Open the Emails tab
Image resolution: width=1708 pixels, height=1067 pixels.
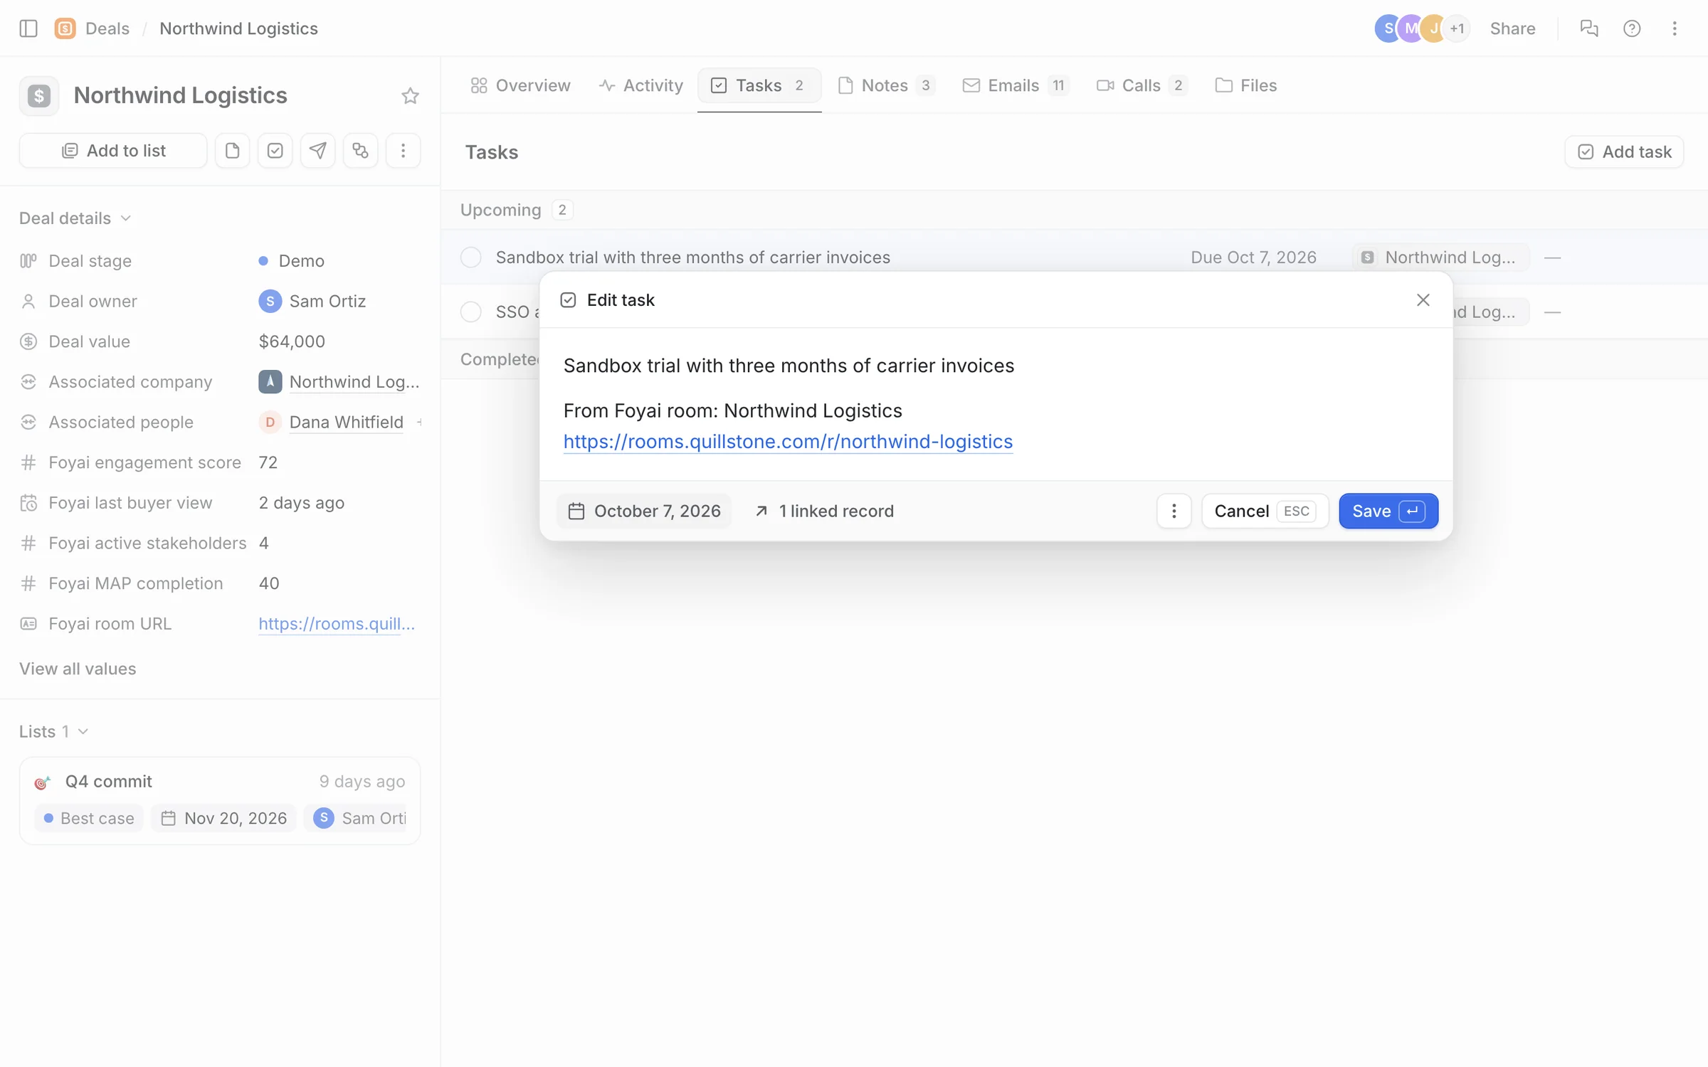(x=1016, y=85)
